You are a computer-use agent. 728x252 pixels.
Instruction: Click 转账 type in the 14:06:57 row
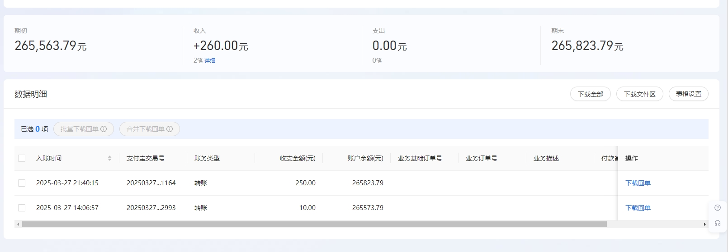click(201, 208)
